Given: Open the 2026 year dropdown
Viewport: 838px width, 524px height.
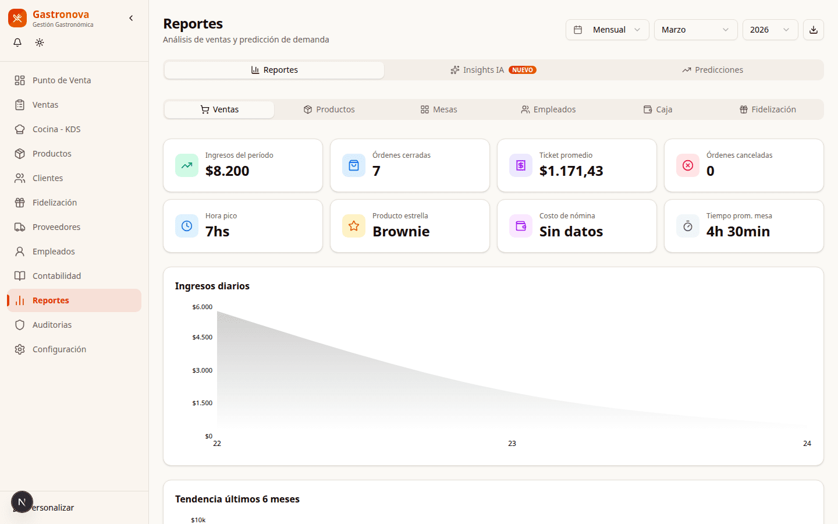Looking at the screenshot, I should tap(769, 30).
